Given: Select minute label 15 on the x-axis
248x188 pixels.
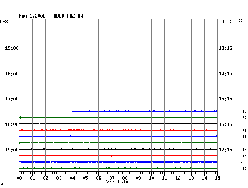Looking at the screenshot, I should click(x=217, y=178).
